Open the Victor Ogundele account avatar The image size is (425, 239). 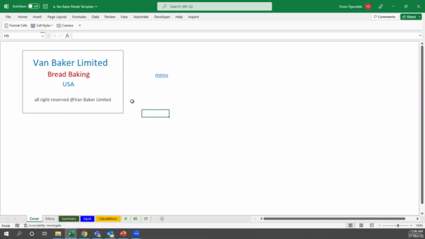pos(368,7)
